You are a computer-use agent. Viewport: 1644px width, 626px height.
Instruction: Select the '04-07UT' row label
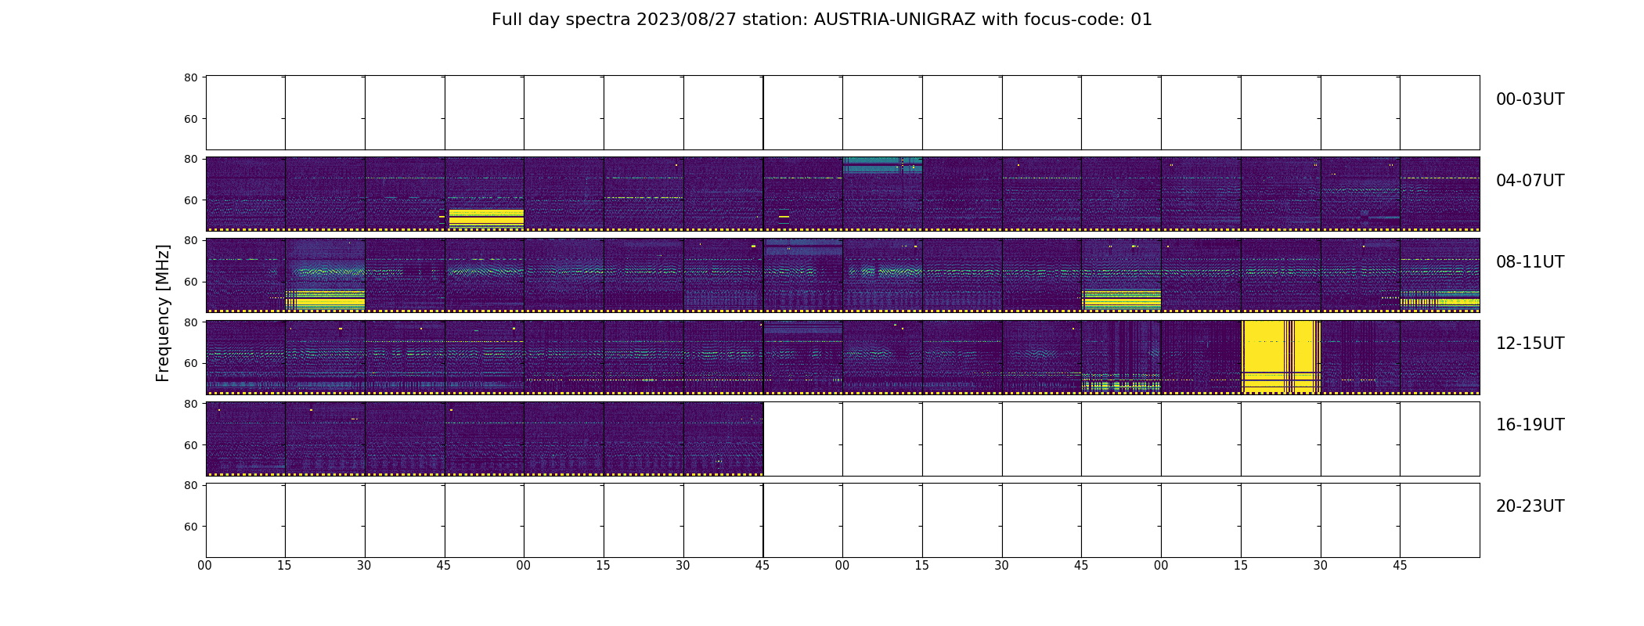[x=1530, y=181]
